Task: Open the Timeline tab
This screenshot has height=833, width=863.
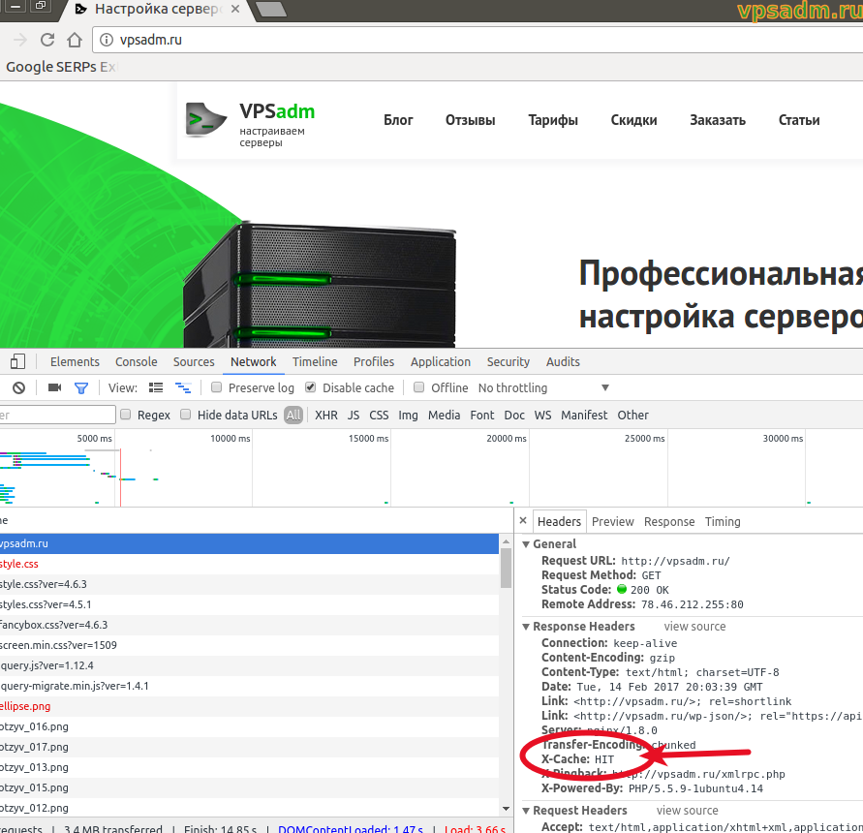Action: coord(315,361)
